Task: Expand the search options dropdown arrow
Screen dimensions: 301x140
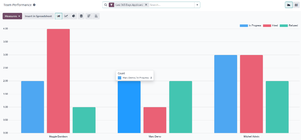Action: (x=197, y=5)
